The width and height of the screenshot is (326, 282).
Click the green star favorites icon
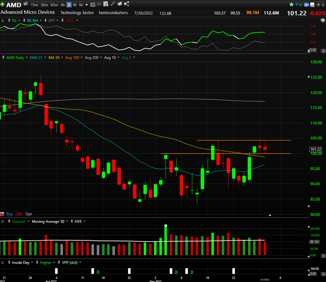tap(292, 4)
